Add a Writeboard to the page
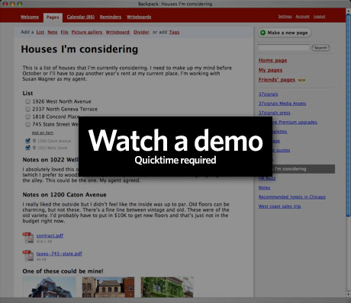The image size is (351, 303). [118, 32]
